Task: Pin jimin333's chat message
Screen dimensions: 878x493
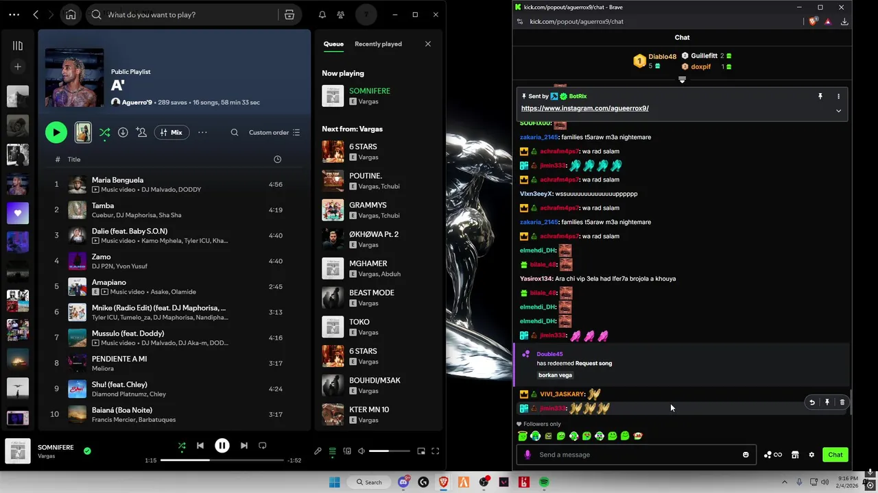Action: coord(827,403)
